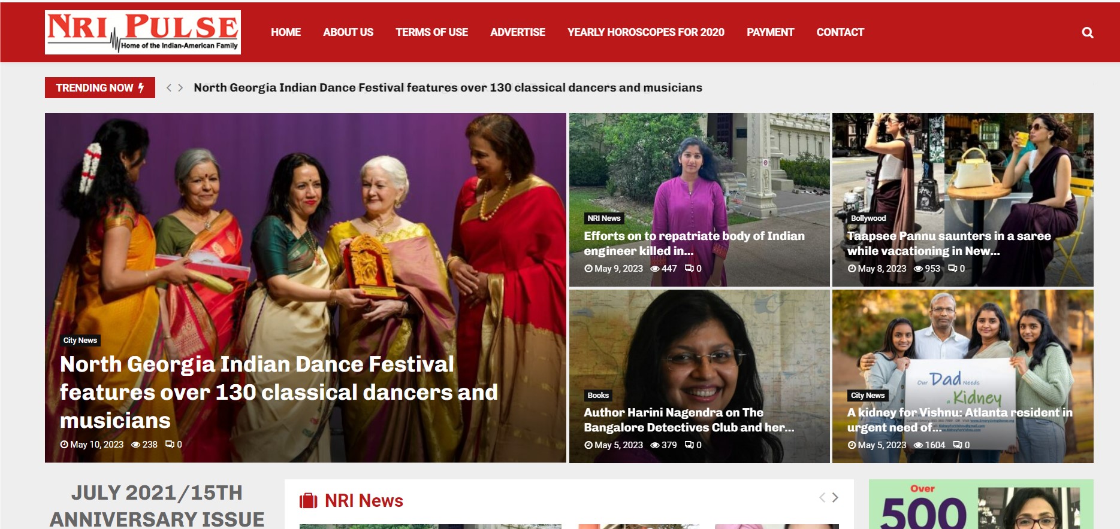Show previous NRI News slide arrow
The width and height of the screenshot is (1120, 529).
click(822, 497)
